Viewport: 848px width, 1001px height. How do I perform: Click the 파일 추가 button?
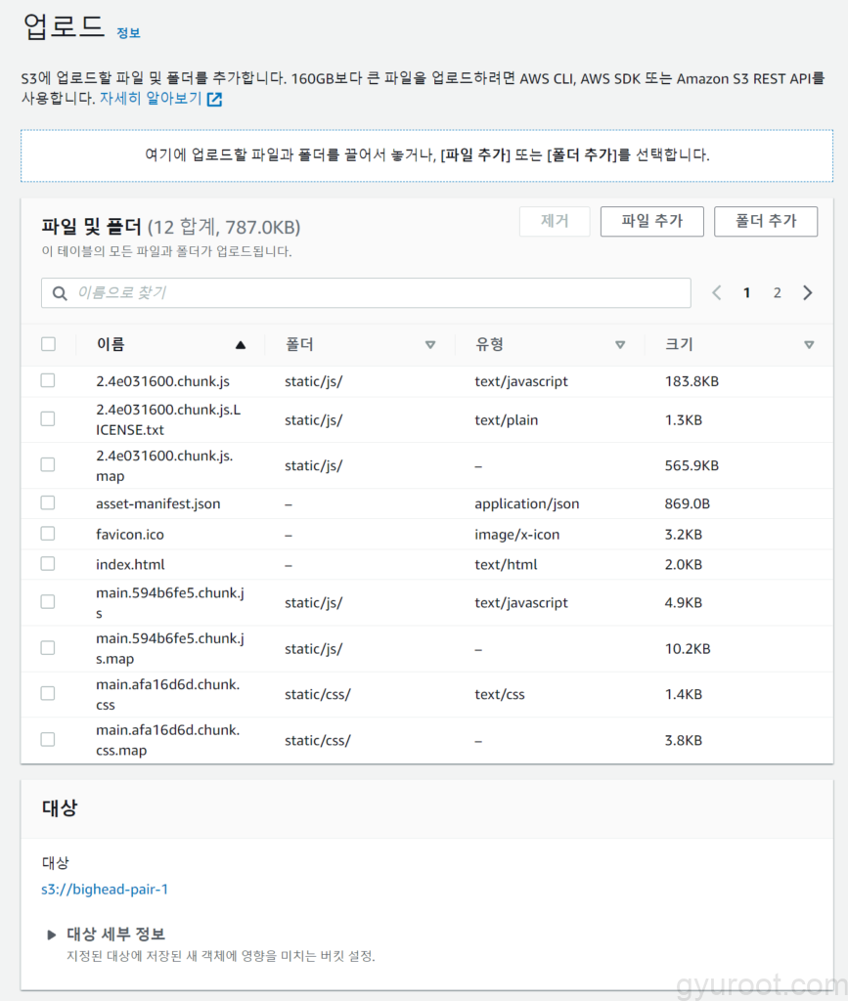651,221
